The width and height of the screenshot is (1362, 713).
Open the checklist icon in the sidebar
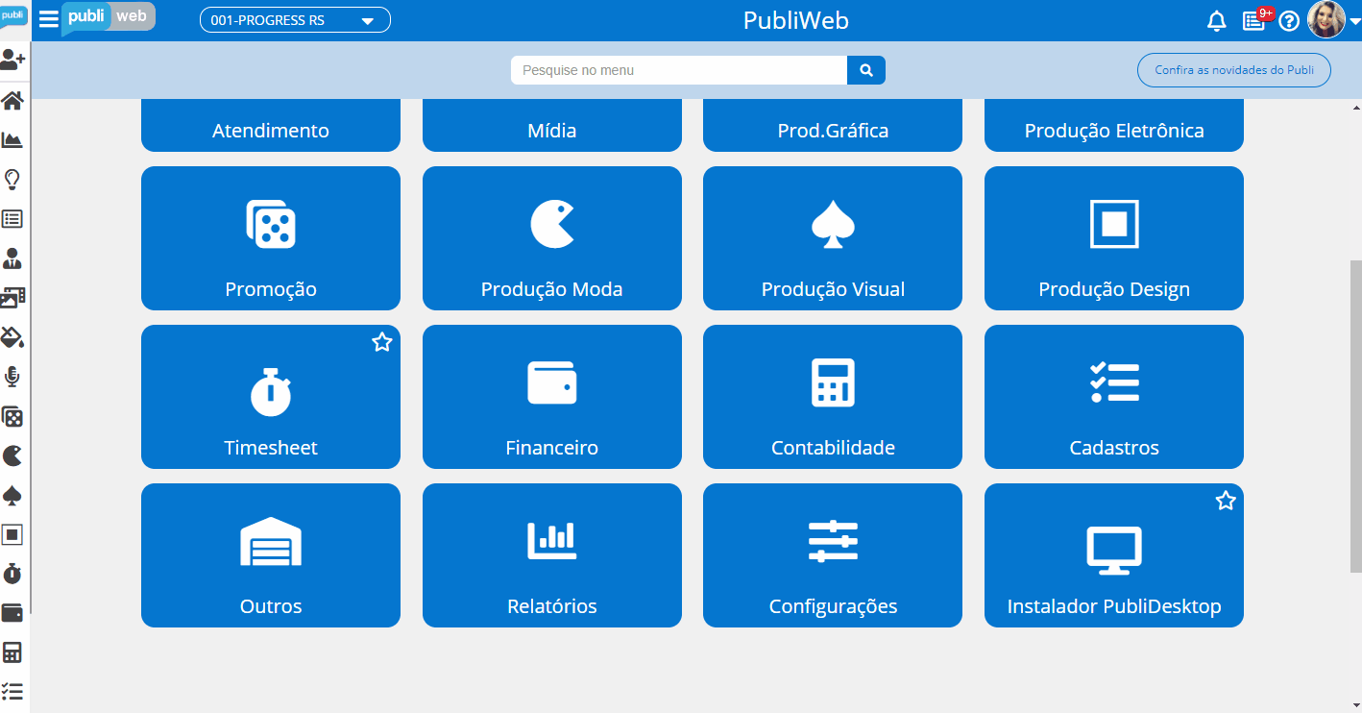(x=12, y=692)
